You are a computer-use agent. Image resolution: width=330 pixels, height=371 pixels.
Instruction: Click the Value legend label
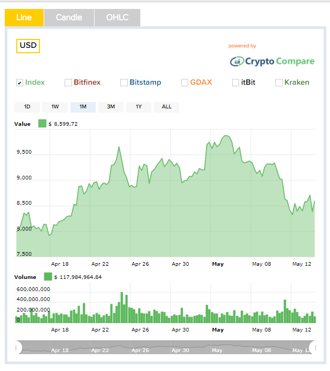tap(23, 124)
